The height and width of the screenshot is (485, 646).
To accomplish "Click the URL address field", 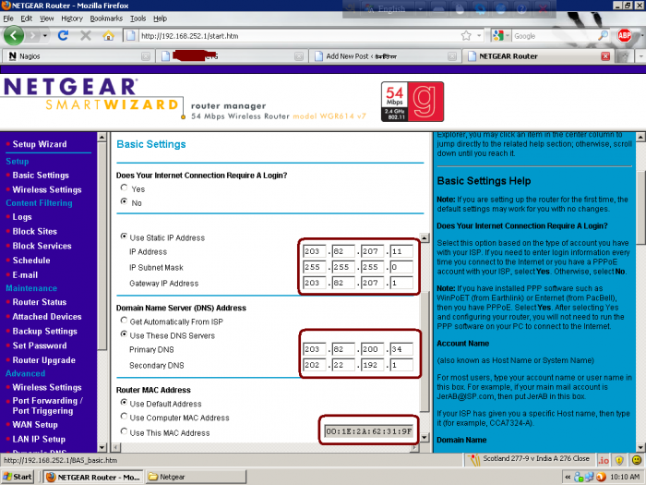I will point(299,36).
